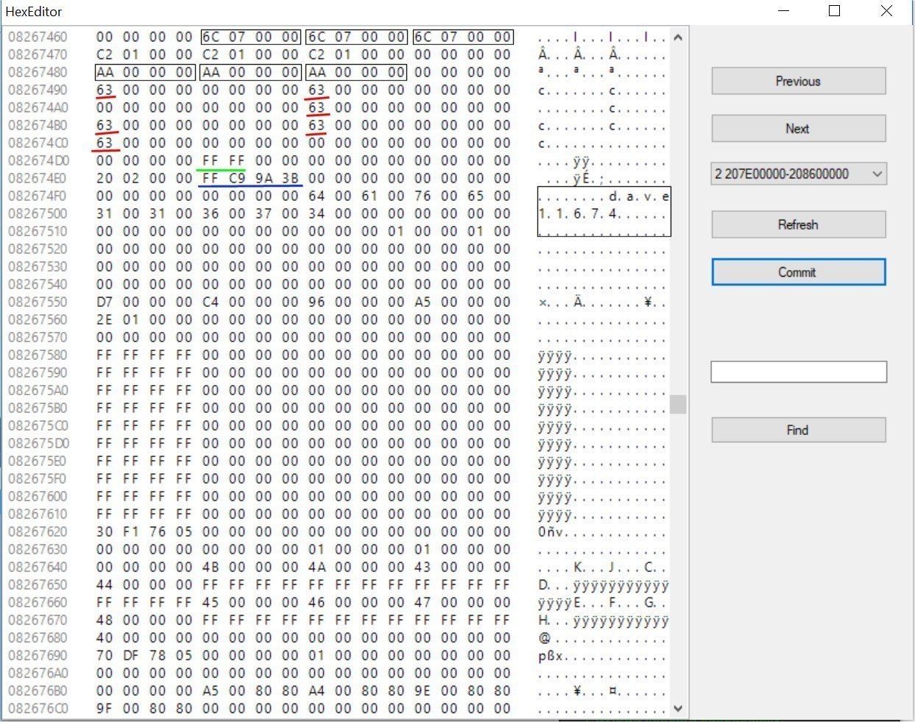Screen dimensions: 915x722
Task: Click byte F1 in row 08267620
Action: point(131,531)
